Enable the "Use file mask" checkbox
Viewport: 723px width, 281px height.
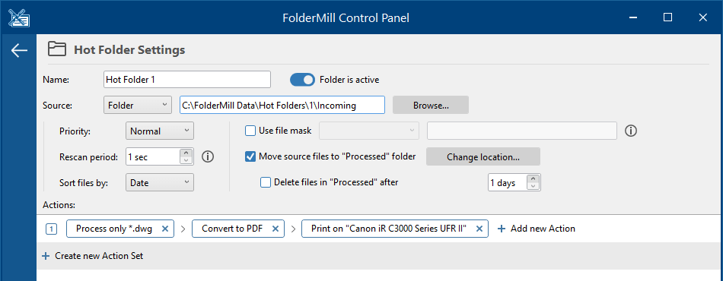coord(250,131)
